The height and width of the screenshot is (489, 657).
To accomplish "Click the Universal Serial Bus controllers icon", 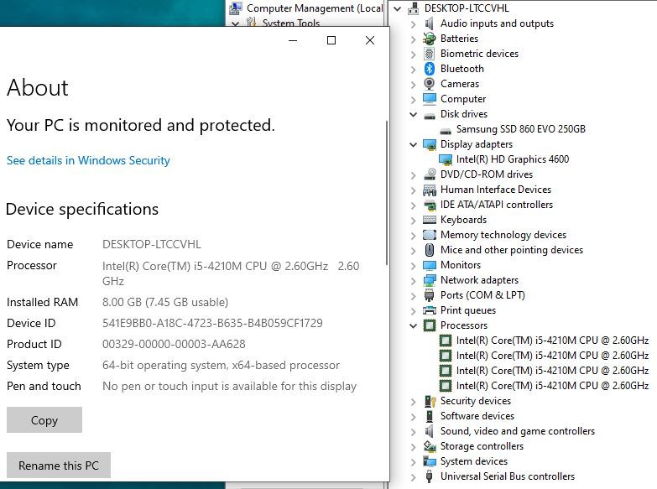I will click(429, 476).
